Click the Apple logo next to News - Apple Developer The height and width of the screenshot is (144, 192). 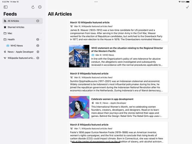click(x=5, y=52)
